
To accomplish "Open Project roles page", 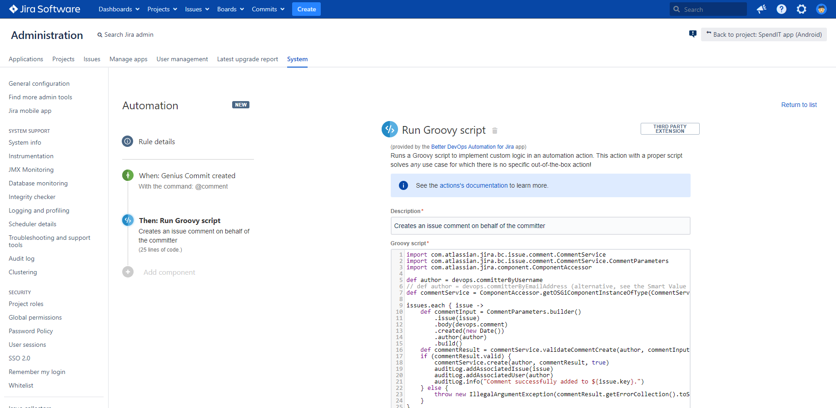I will click(x=26, y=304).
